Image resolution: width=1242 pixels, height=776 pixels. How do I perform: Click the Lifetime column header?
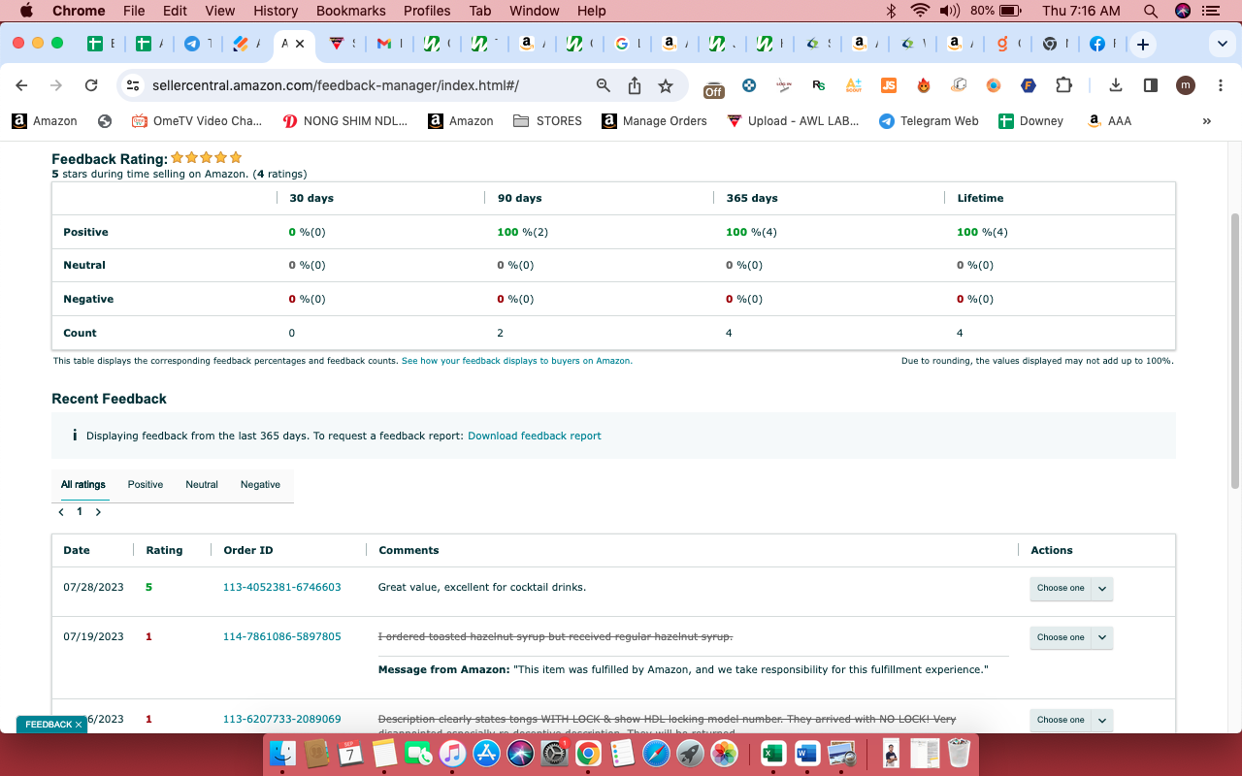980,198
